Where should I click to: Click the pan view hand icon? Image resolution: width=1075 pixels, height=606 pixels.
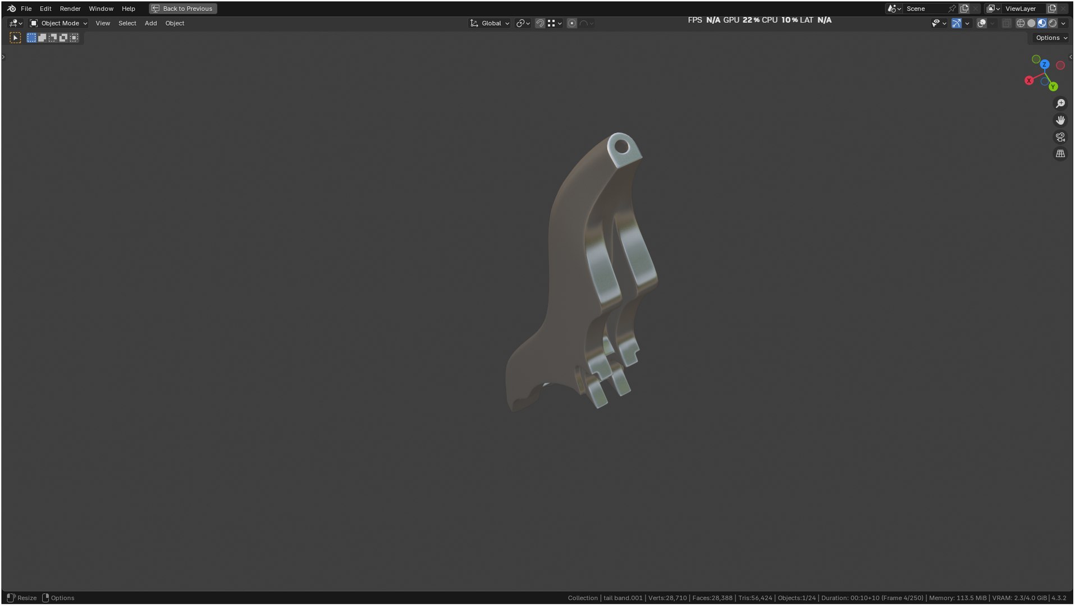click(x=1060, y=120)
